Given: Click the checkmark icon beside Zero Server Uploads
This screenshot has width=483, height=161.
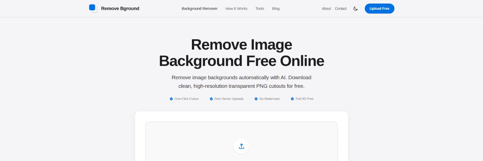Looking at the screenshot, I should (x=211, y=99).
